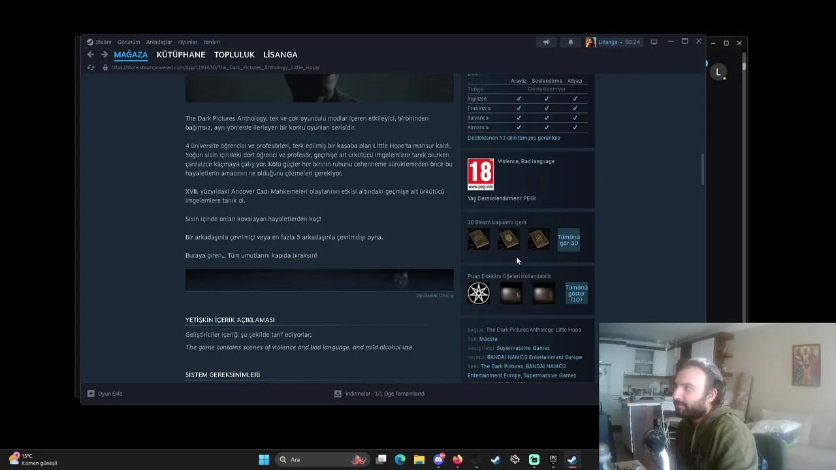Click the Almanca language row label
The width and height of the screenshot is (836, 470).
[x=478, y=127]
